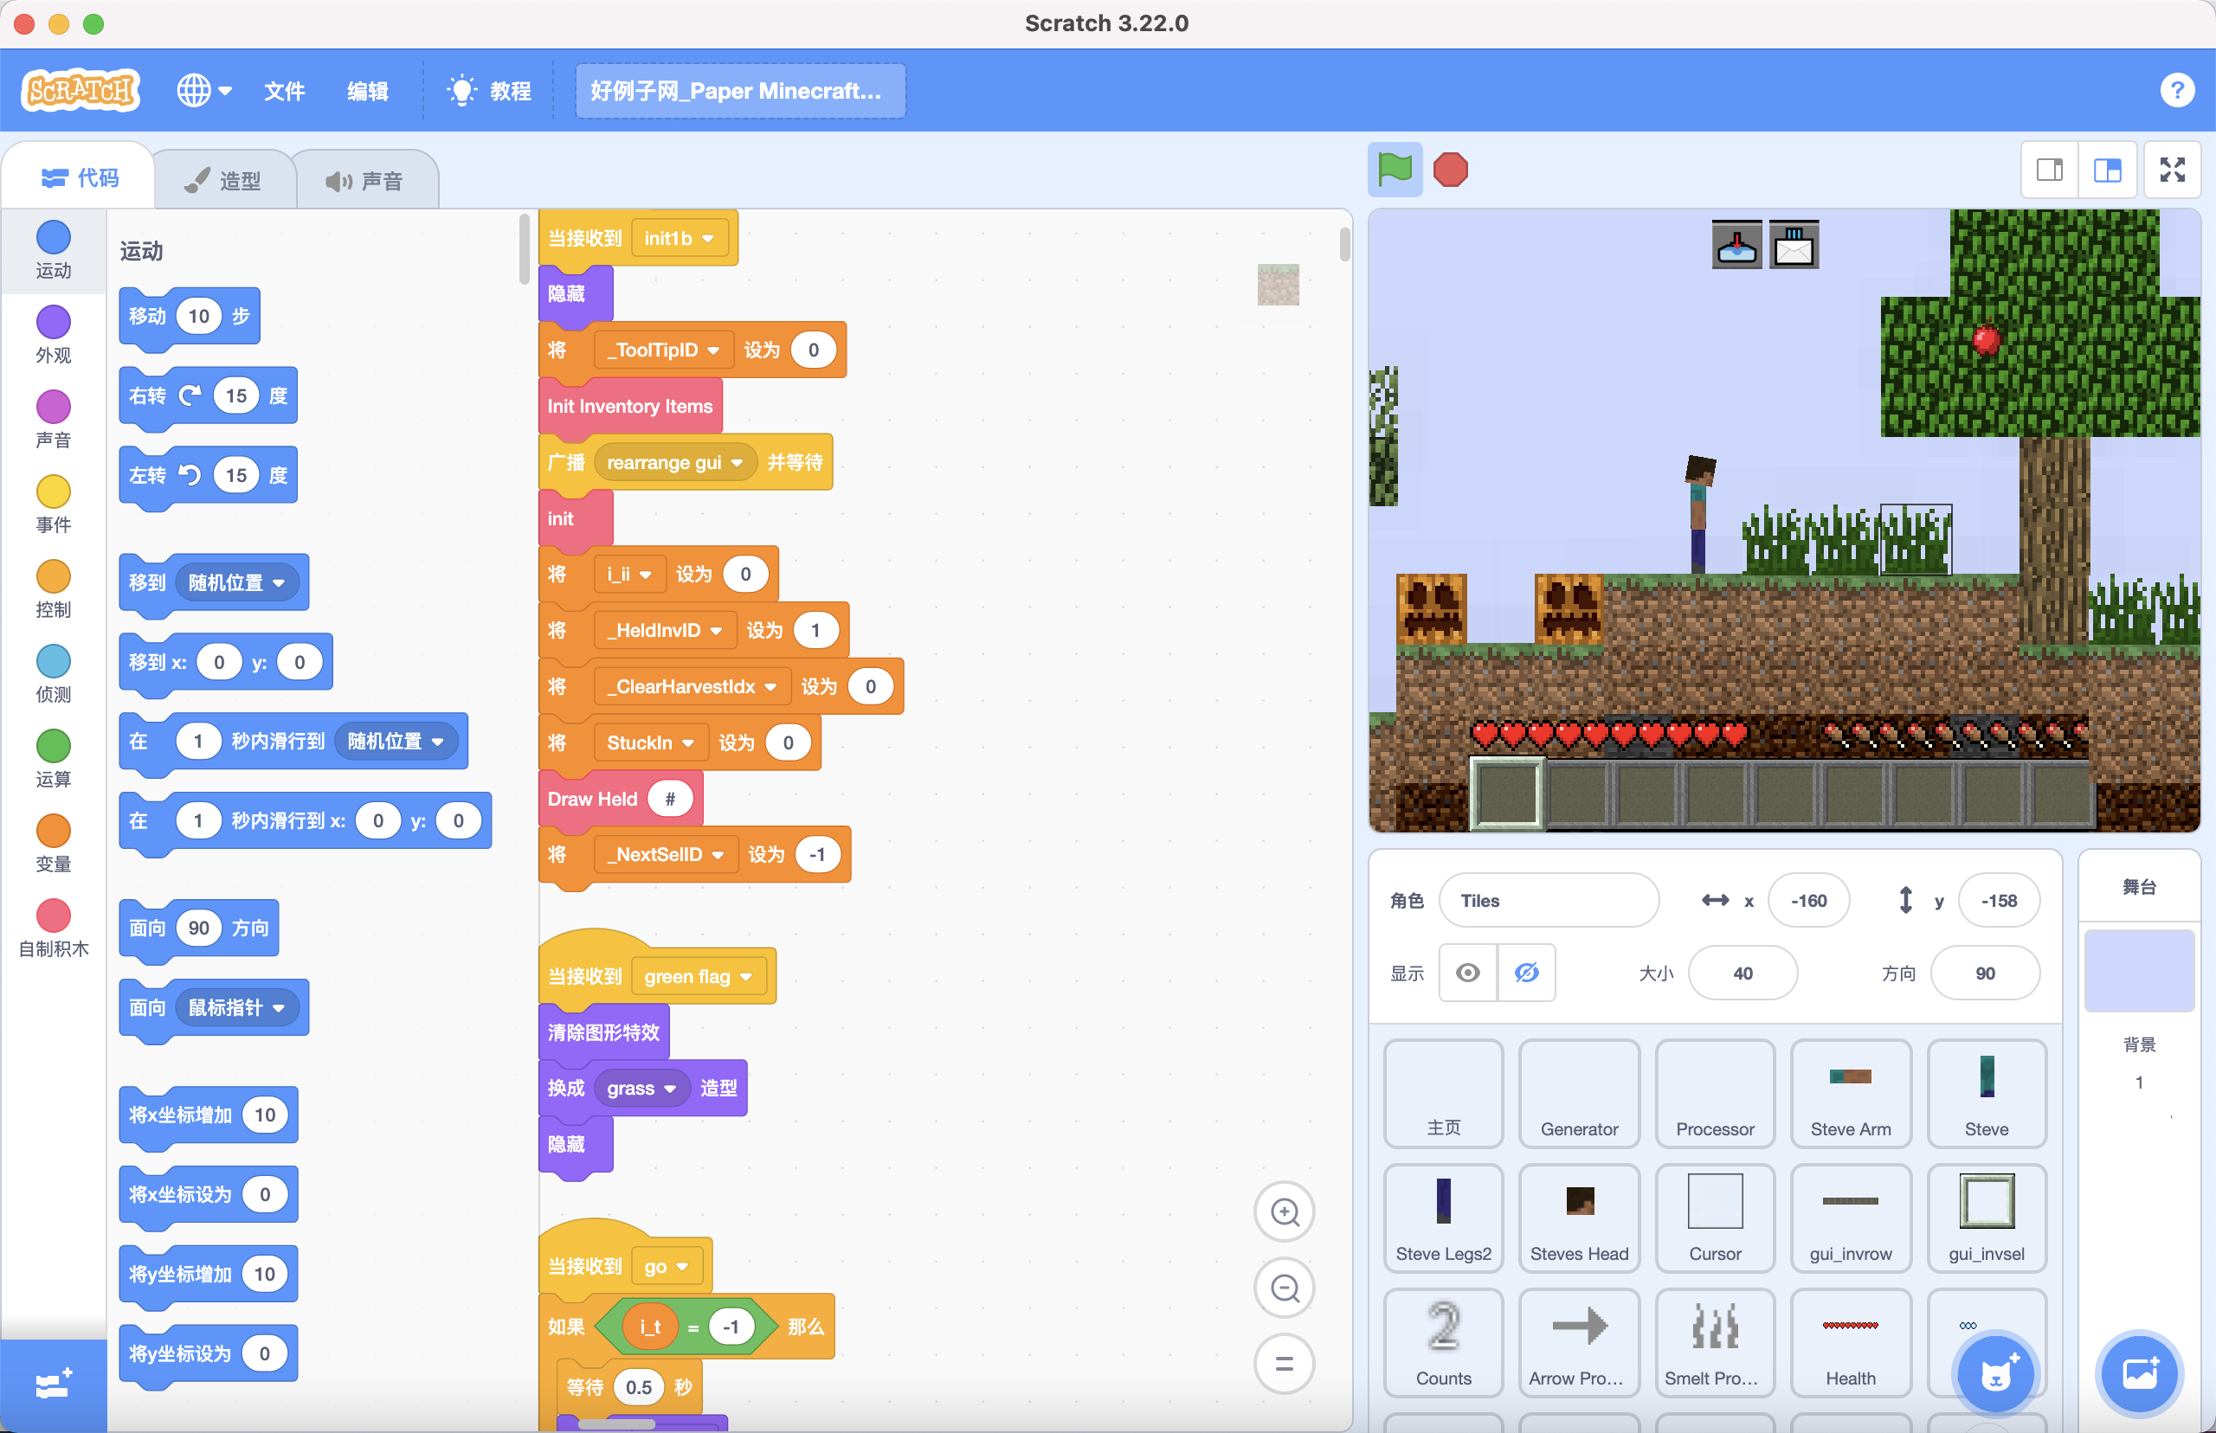Select the 运算 block category

coord(53,757)
